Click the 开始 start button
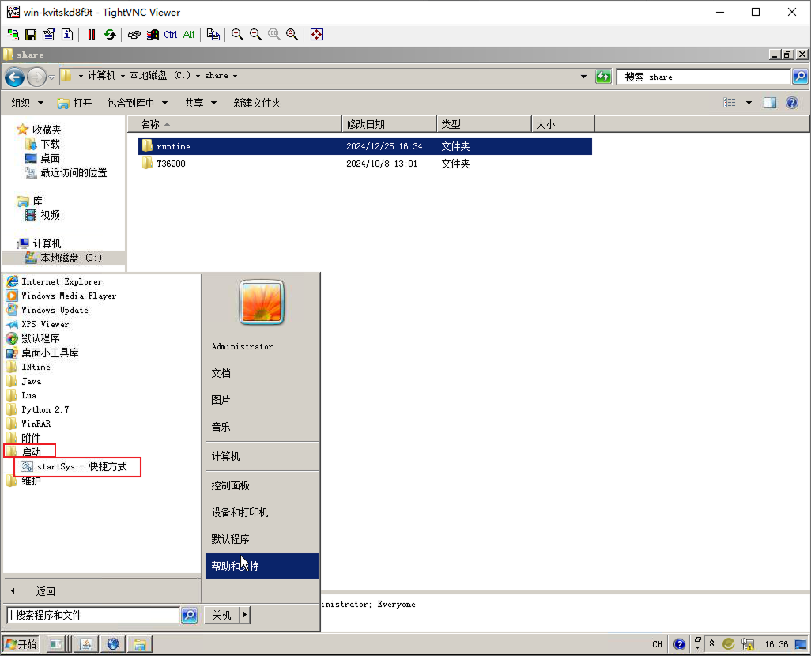This screenshot has height=656, width=811. (21, 644)
